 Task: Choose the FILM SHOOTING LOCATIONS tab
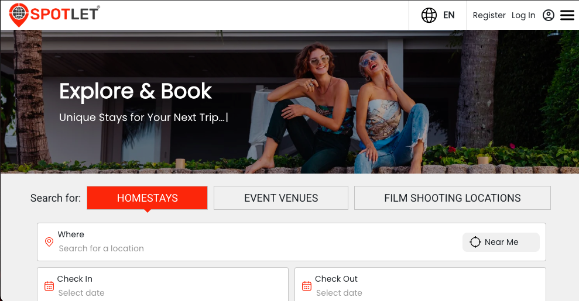pyautogui.click(x=452, y=198)
